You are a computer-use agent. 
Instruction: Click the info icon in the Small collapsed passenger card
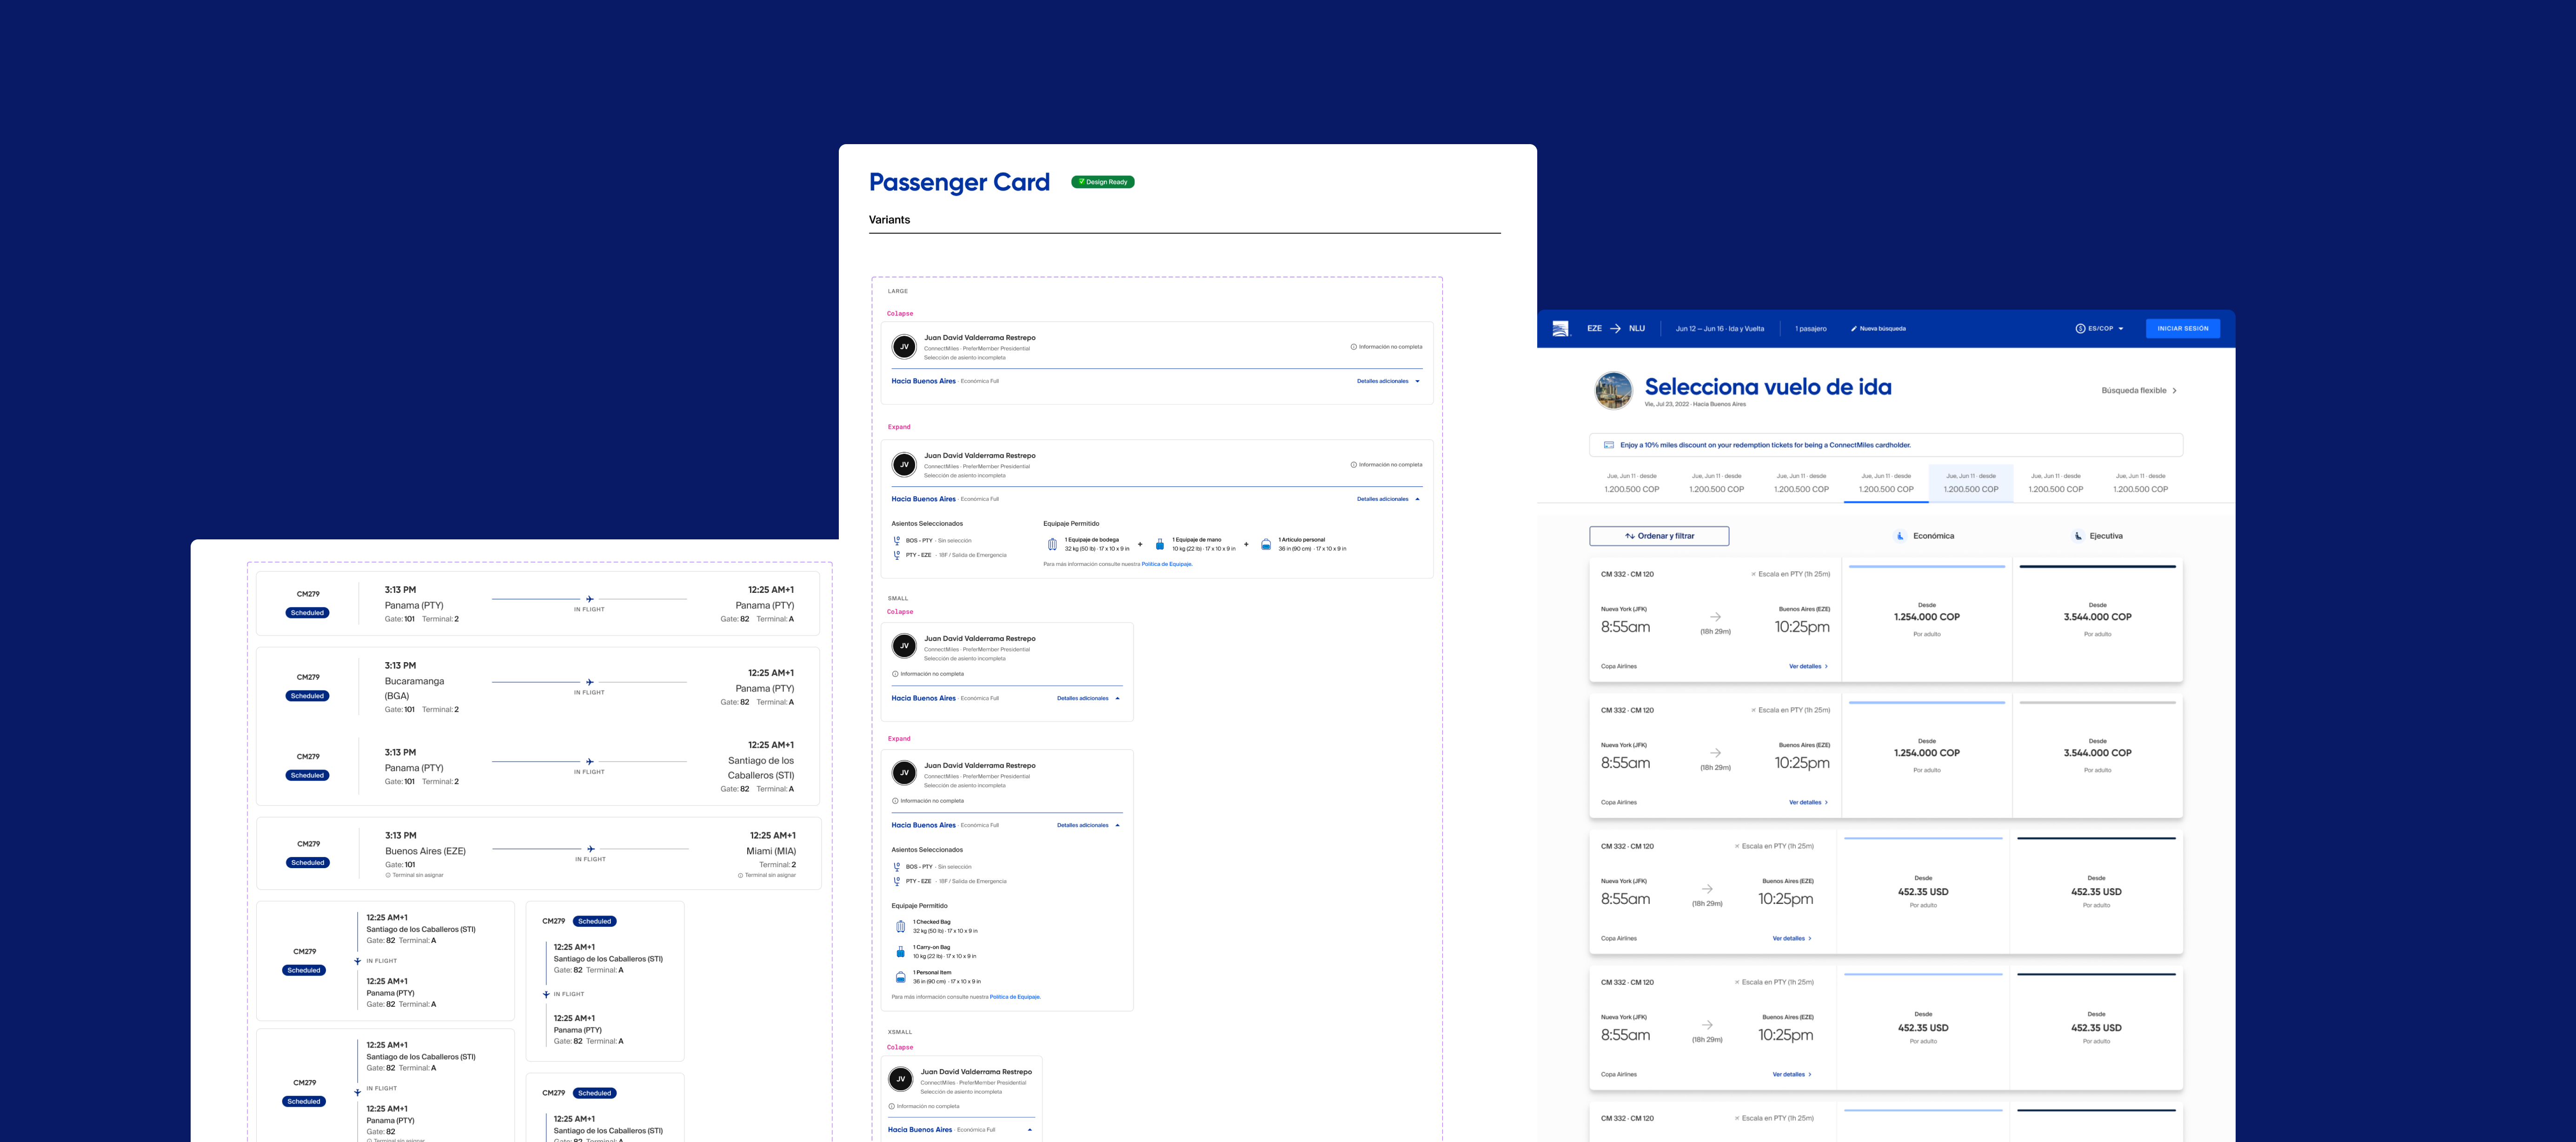(x=895, y=674)
